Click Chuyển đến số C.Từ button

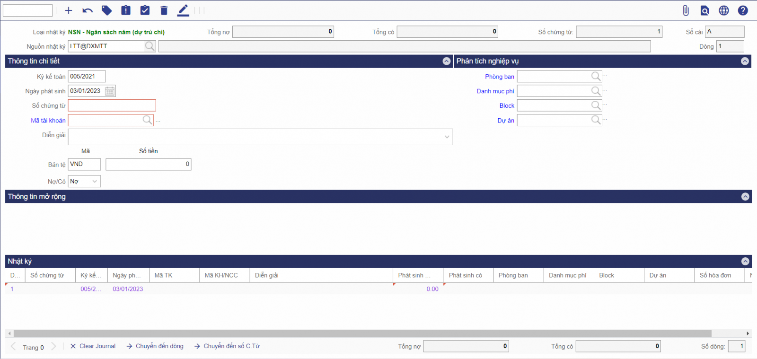click(227, 346)
